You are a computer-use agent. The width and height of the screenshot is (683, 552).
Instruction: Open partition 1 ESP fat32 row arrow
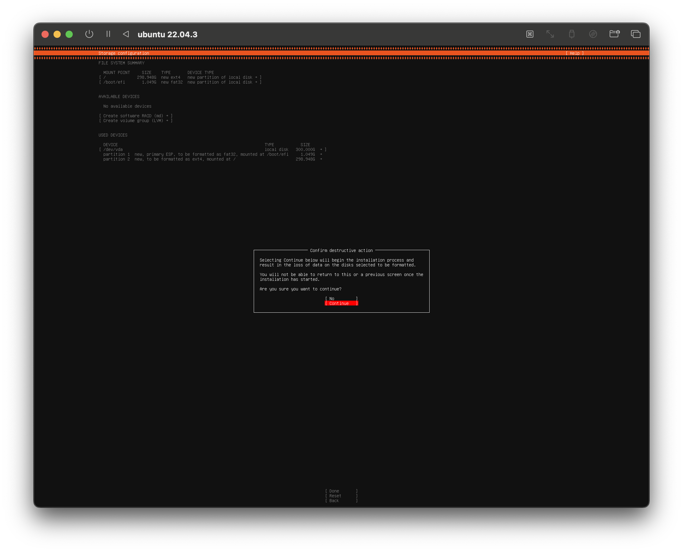[321, 154]
